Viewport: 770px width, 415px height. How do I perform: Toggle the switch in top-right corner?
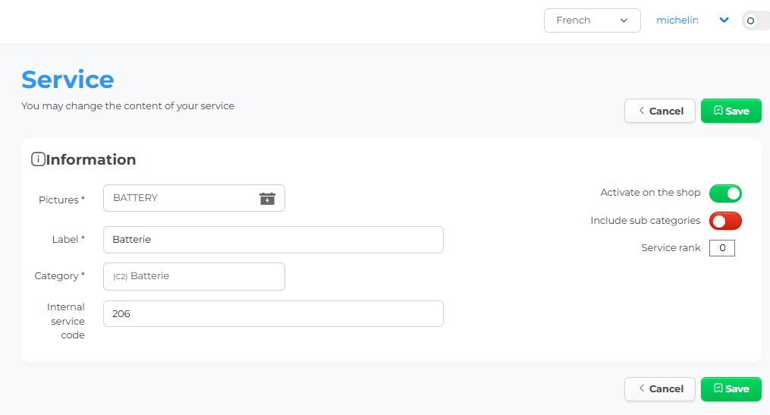756,20
